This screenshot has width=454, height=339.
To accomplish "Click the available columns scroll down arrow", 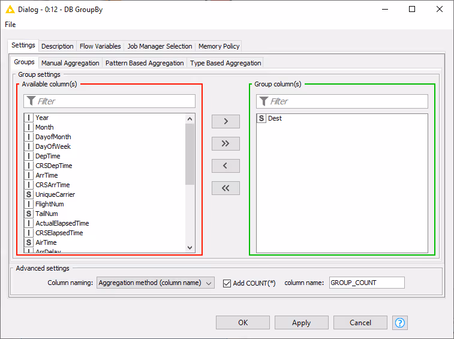I will pyautogui.click(x=190, y=248).
